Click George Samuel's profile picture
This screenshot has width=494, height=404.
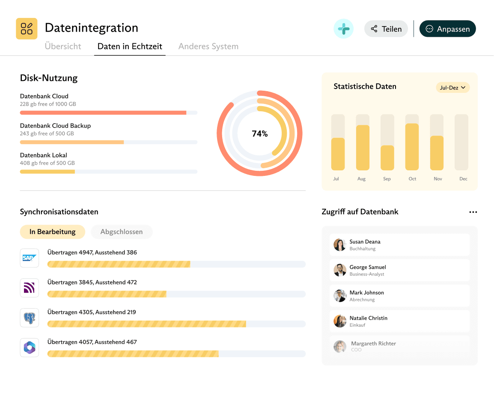[340, 270]
